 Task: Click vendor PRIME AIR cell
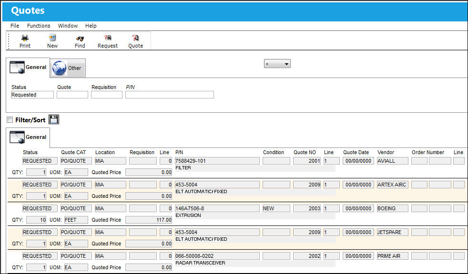[393, 256]
